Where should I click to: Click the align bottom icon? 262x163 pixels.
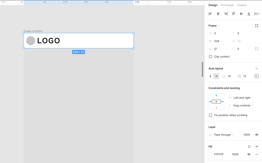249,14
